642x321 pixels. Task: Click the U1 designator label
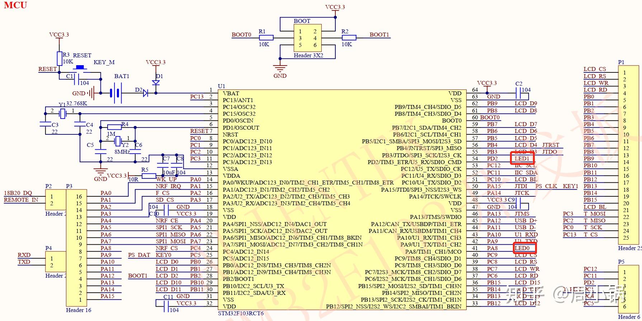[x=222, y=86]
